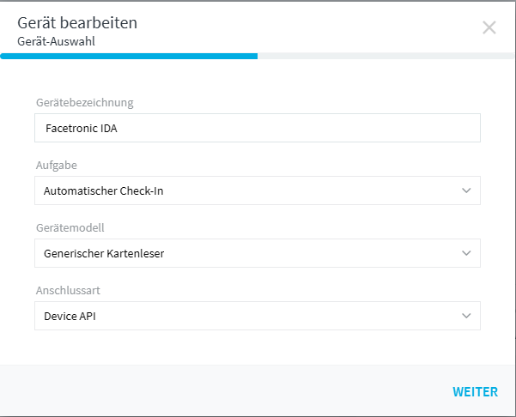Click the blue filled progress bar

coord(129,57)
